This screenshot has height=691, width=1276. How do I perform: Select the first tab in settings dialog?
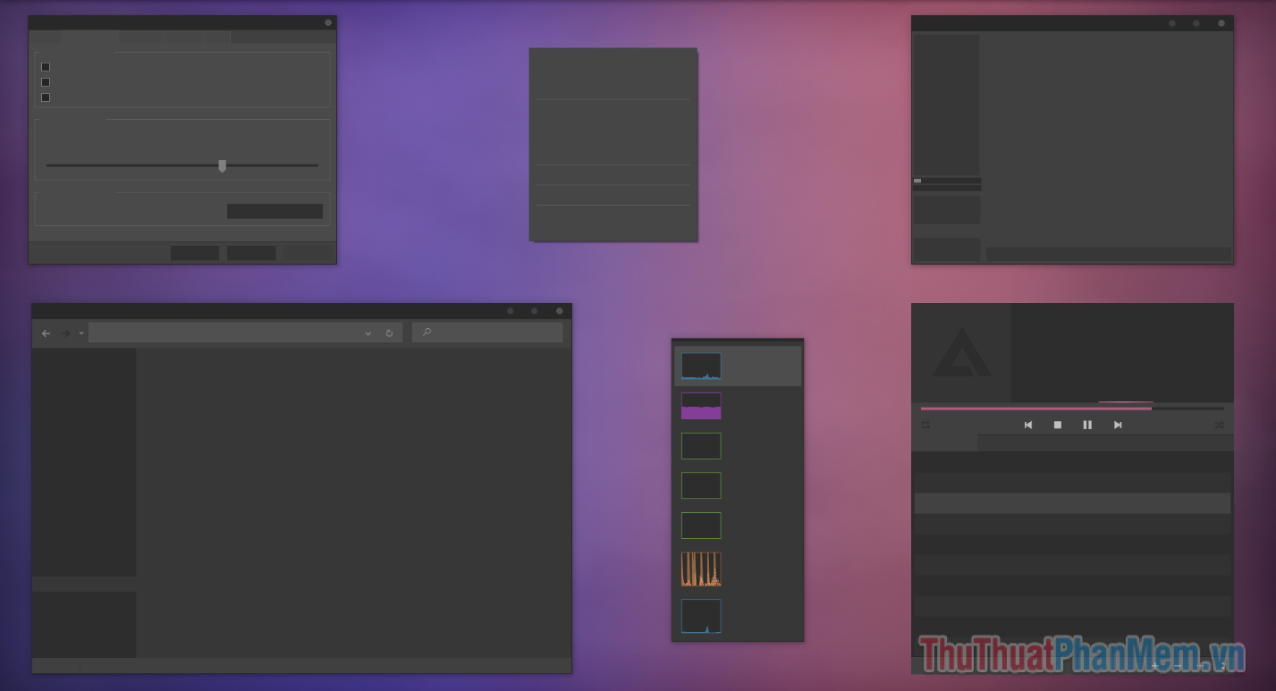click(46, 38)
